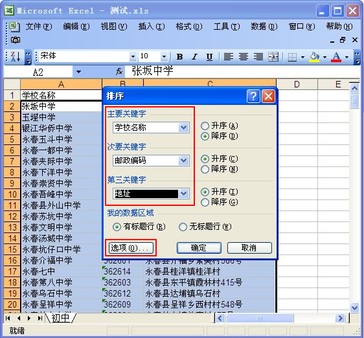Open the 数据(D) menu
The height and width of the screenshot is (338, 364).
(x=264, y=27)
